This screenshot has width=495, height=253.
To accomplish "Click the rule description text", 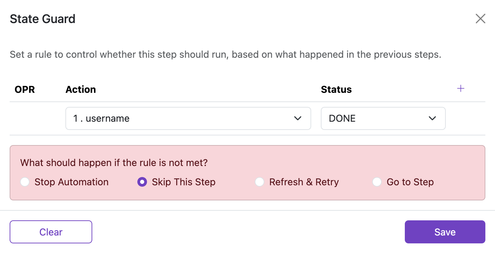I will (x=225, y=55).
